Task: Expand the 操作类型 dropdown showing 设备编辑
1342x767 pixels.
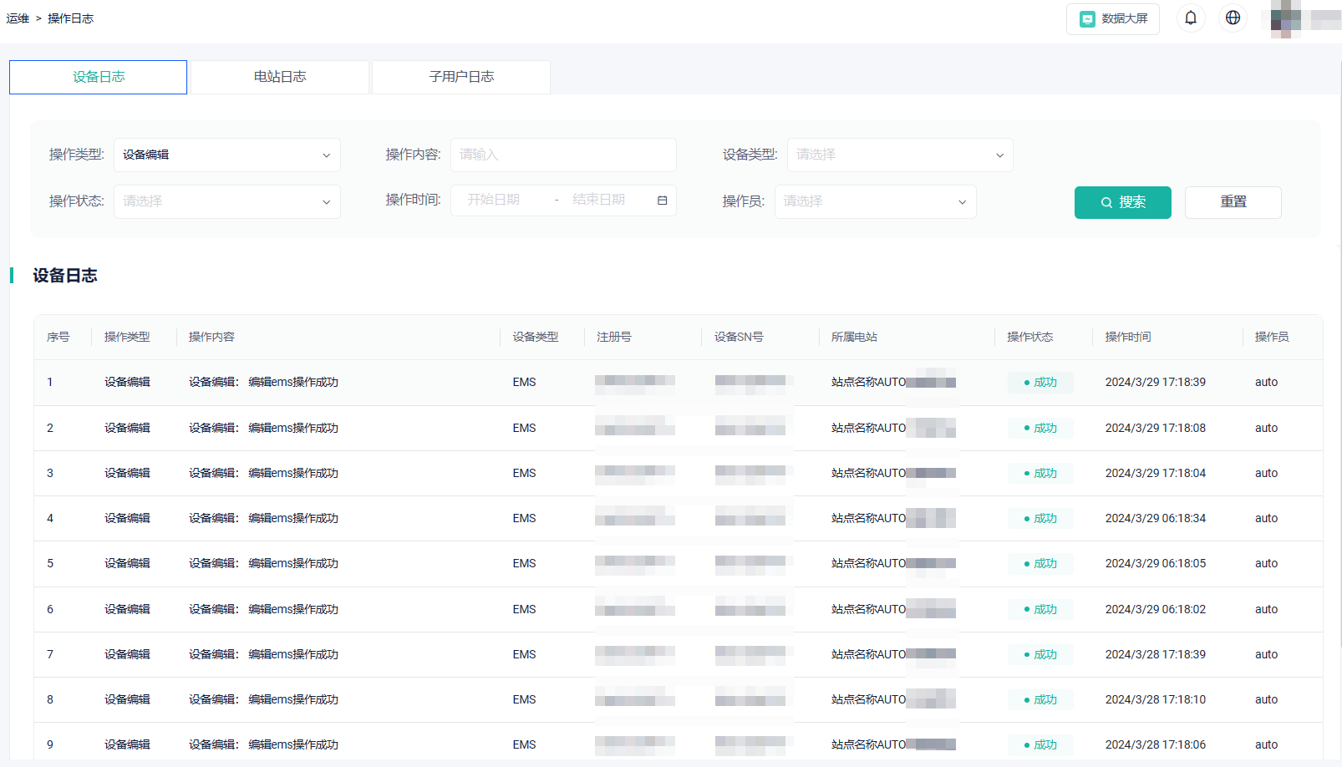Action: coord(226,155)
